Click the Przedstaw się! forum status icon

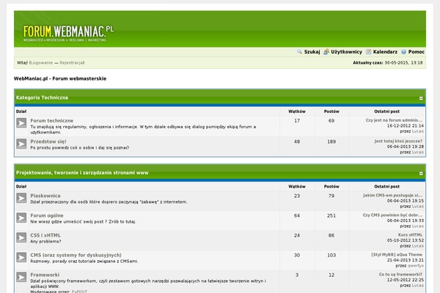21,144
